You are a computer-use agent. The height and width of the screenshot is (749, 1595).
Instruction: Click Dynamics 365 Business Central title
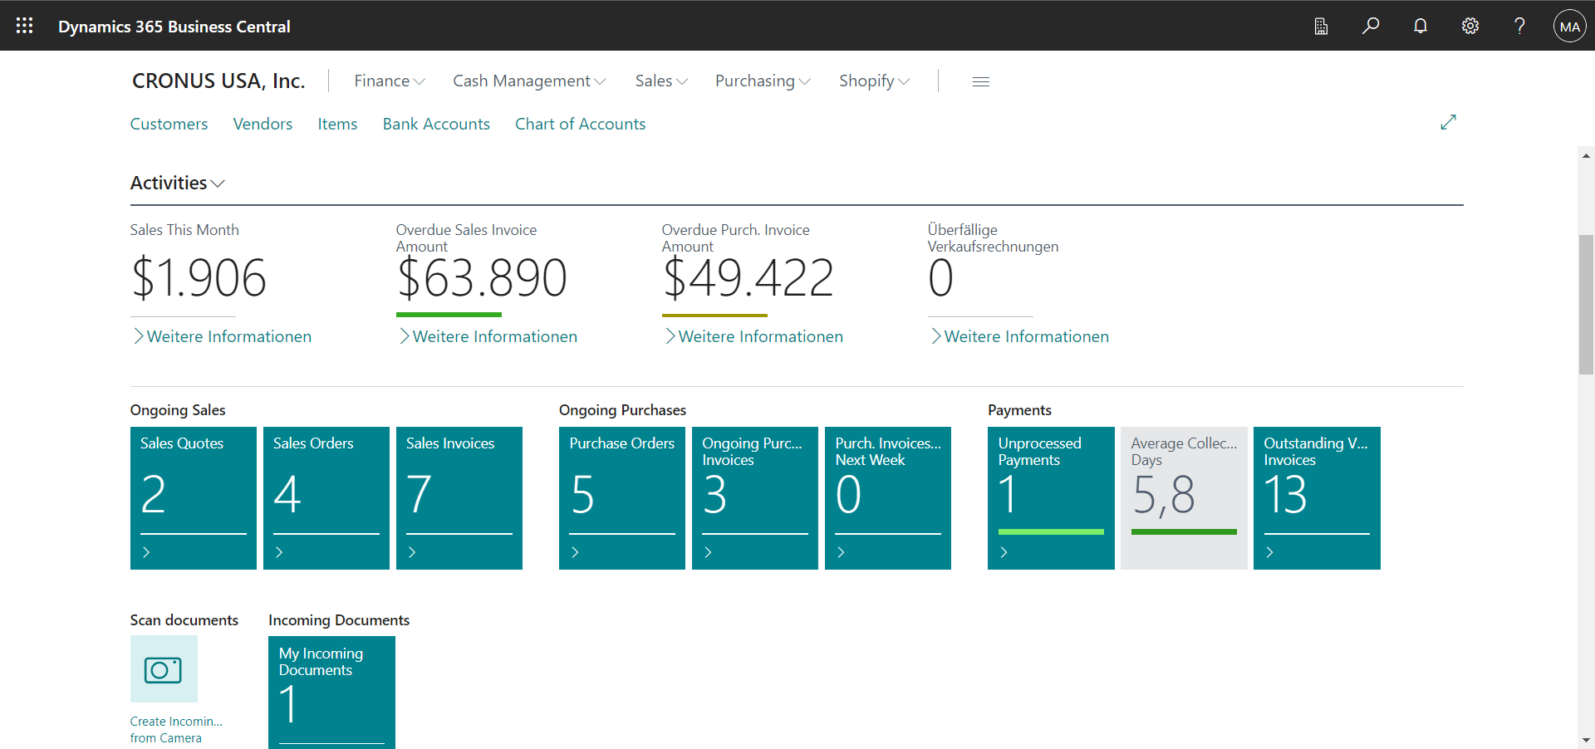click(x=174, y=27)
